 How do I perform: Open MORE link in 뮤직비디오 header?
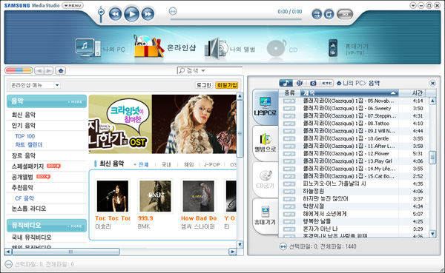pos(75,226)
